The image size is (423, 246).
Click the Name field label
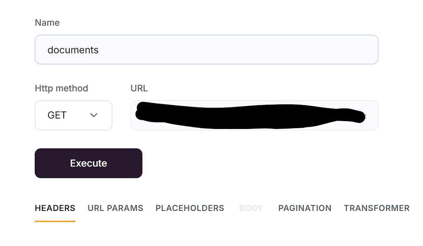click(x=47, y=23)
